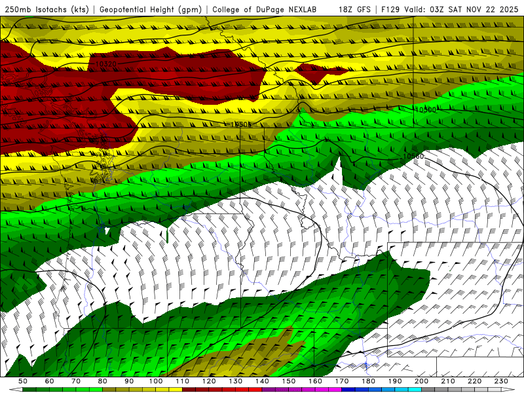Click the left arrow end of the color bar

16,390
